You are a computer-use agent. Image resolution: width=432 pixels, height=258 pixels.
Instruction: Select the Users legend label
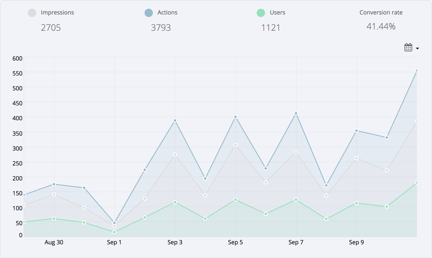[277, 12]
